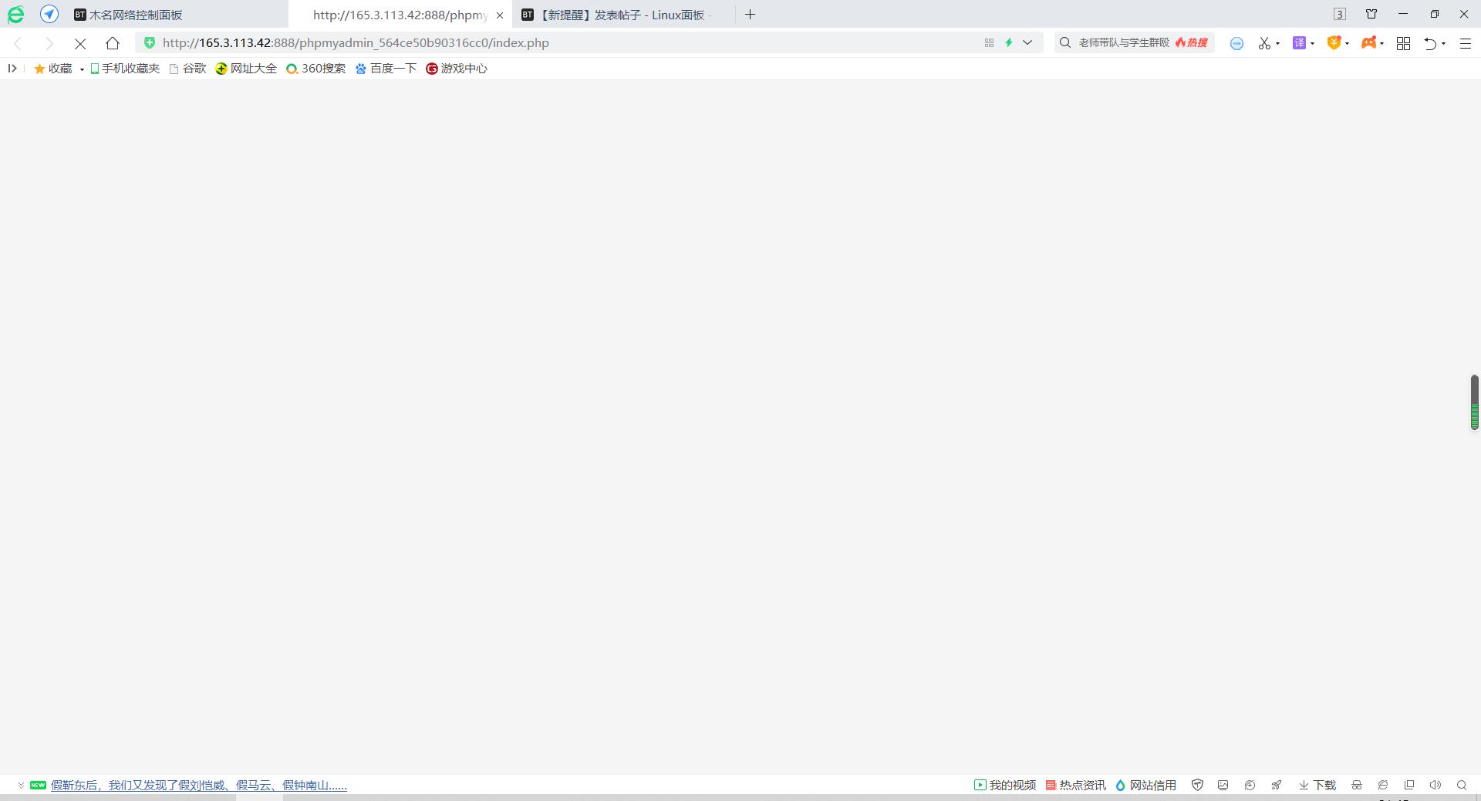Open the game controller icon
This screenshot has width=1481, height=801.
coord(1369,43)
